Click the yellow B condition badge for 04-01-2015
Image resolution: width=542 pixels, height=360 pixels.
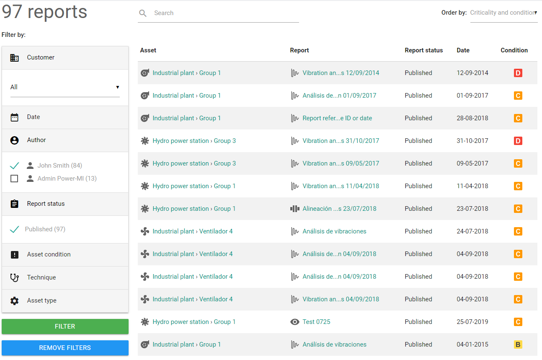pos(518,344)
